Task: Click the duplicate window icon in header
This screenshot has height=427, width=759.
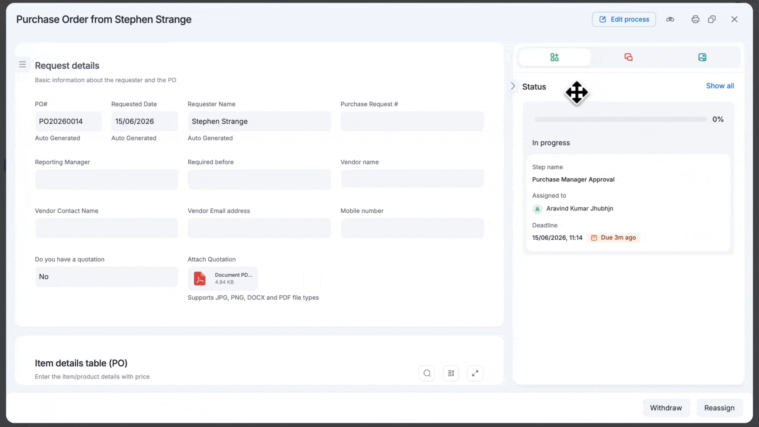Action: pyautogui.click(x=712, y=19)
